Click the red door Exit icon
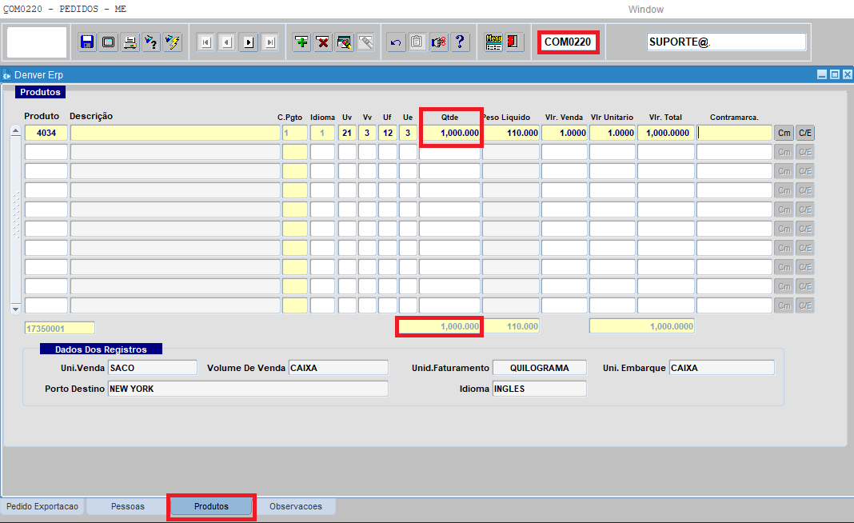Screen dimensions: 854x523 pos(513,42)
